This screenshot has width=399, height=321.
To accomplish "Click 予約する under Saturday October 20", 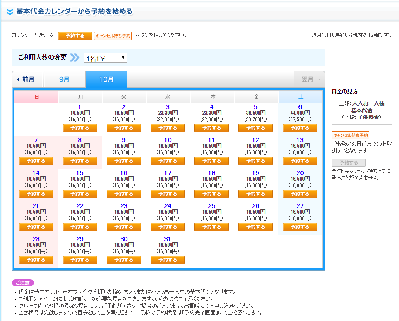I will coord(300,194).
